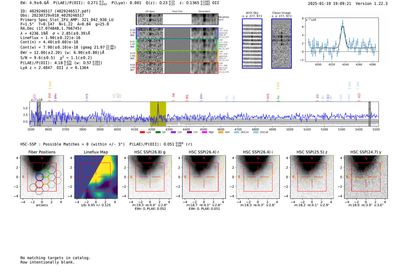The height and width of the screenshot is (278, 408).
Task: Open the HSC SSP(26.4) i cutout
Action: click(258, 177)
